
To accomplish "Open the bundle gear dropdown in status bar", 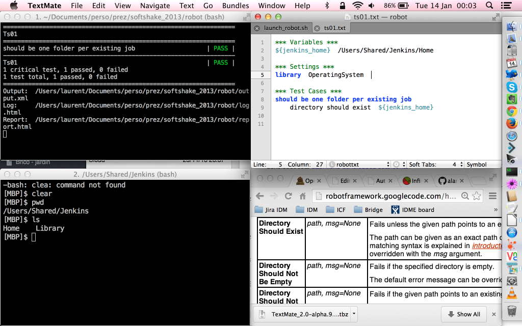I will point(399,165).
